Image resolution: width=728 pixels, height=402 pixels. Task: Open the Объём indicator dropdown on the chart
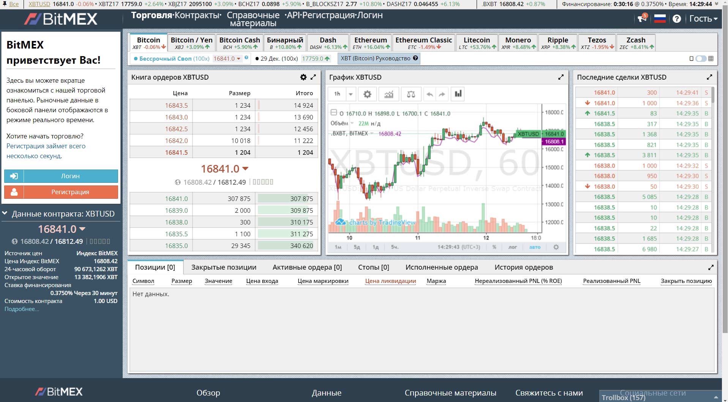coord(352,123)
